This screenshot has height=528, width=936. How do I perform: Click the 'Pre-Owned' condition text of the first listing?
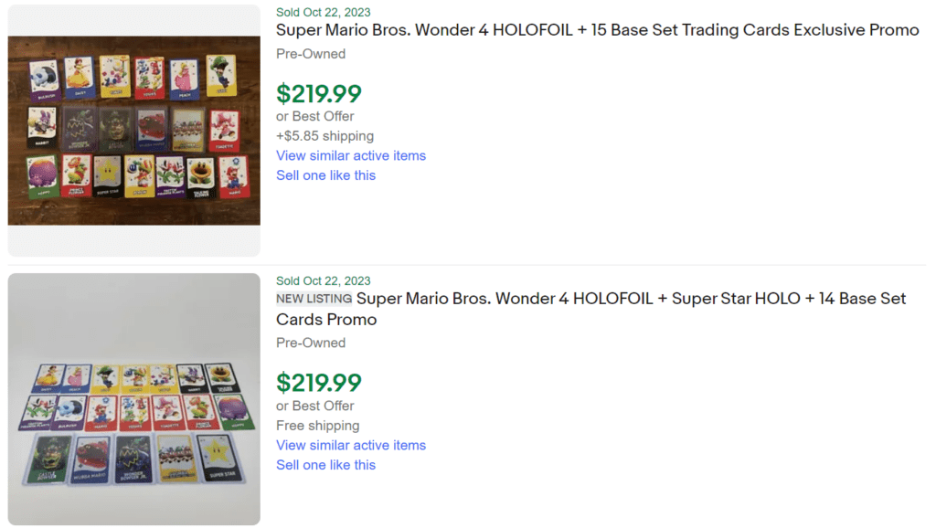tap(310, 54)
